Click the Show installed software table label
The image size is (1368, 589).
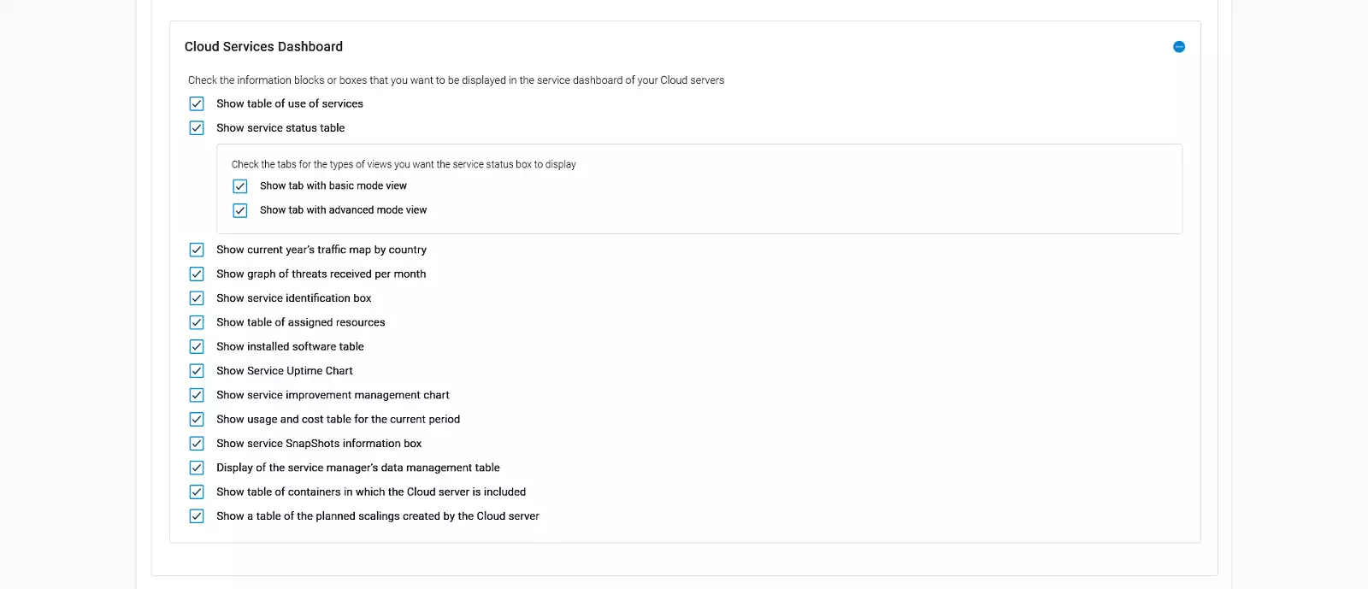click(290, 347)
